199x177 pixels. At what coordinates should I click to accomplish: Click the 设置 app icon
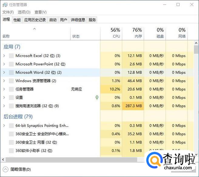(x=11, y=98)
